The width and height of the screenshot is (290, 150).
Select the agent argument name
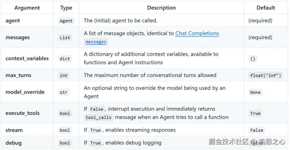pyautogui.click(x=13, y=21)
